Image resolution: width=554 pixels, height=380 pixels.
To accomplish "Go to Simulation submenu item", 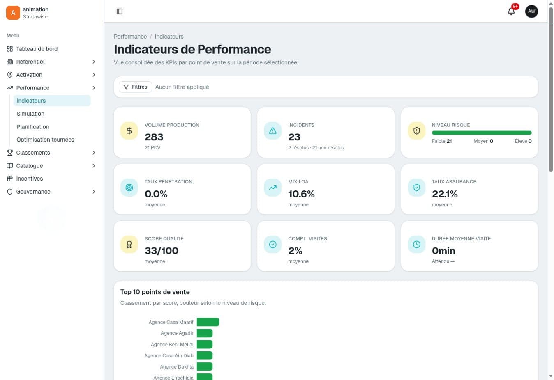I will coord(52,114).
